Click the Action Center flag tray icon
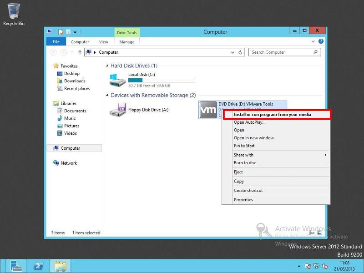The image size is (364, 273). (x=308, y=266)
